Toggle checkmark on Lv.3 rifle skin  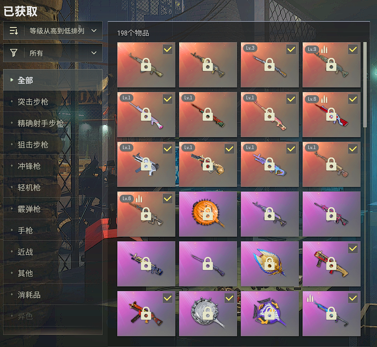click(x=291, y=49)
